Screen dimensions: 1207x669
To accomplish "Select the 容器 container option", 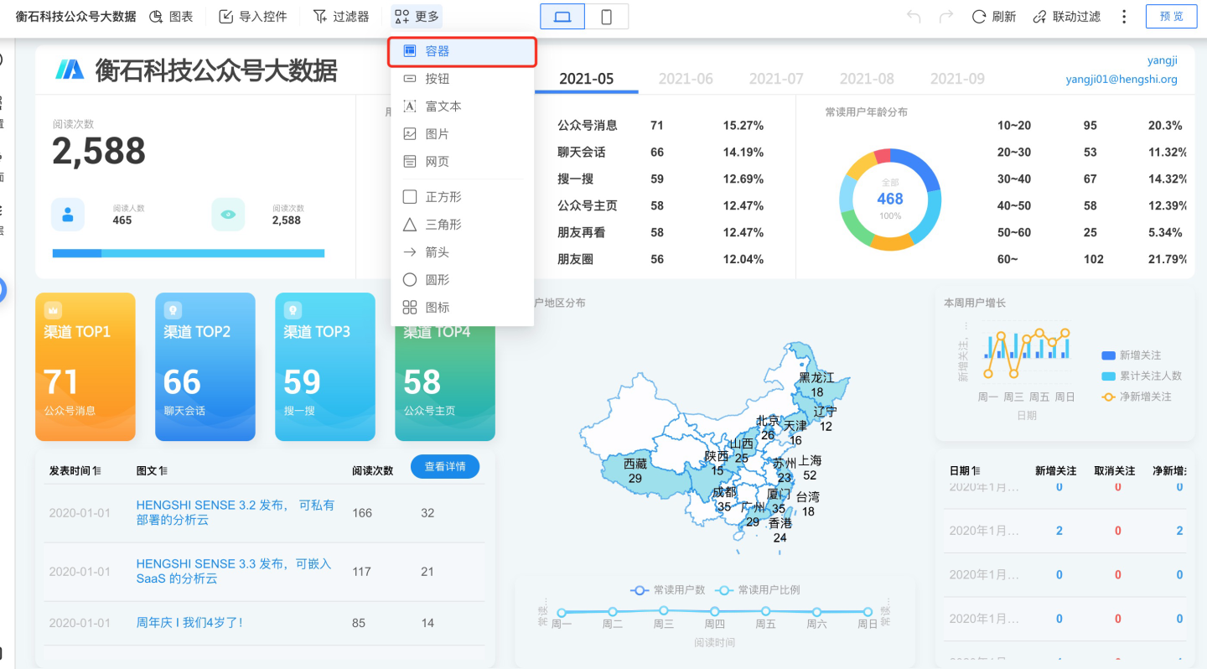I will click(462, 51).
